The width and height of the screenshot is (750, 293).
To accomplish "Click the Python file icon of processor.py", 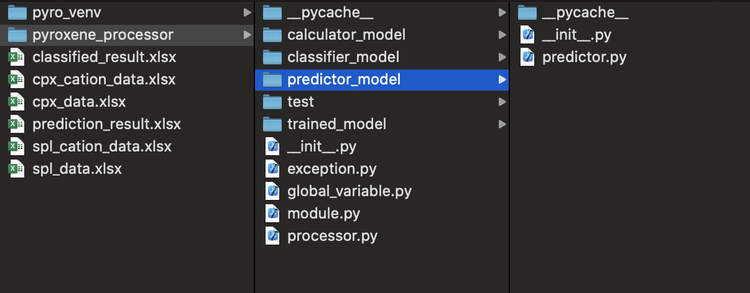I will pos(272,236).
